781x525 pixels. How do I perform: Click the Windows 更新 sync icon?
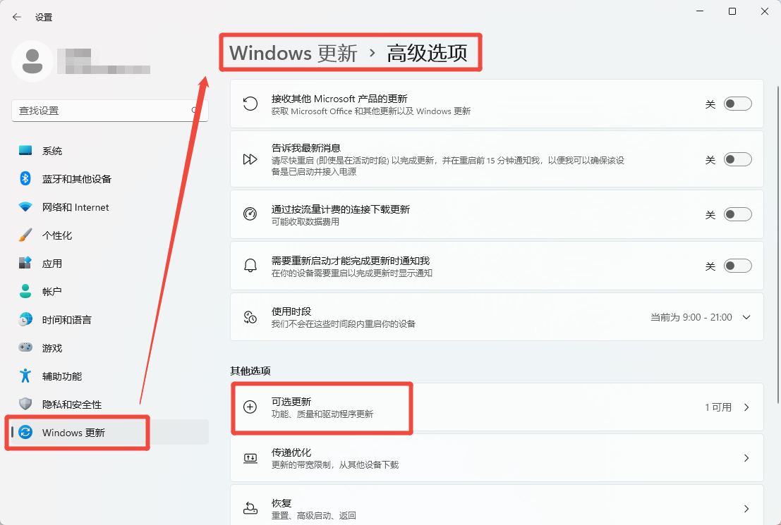[25, 432]
